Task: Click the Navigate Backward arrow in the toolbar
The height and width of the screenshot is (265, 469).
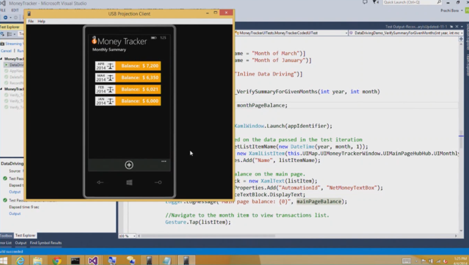Action: (x=5, y=17)
